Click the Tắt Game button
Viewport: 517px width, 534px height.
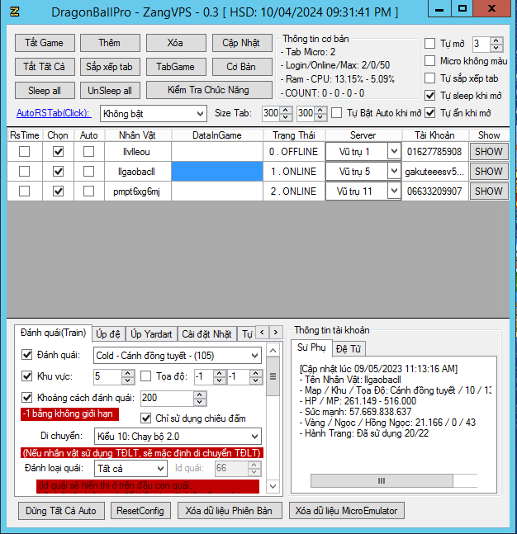coord(45,43)
